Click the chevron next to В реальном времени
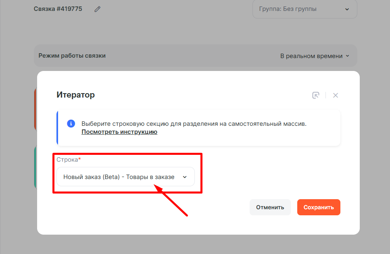Image resolution: width=390 pixels, height=254 pixels. point(347,56)
